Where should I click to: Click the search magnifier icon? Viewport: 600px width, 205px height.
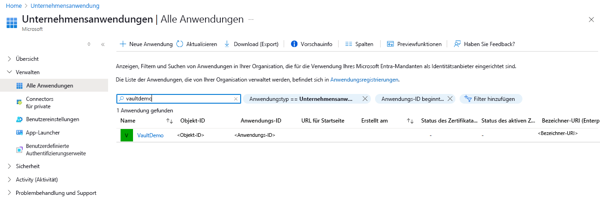121,99
